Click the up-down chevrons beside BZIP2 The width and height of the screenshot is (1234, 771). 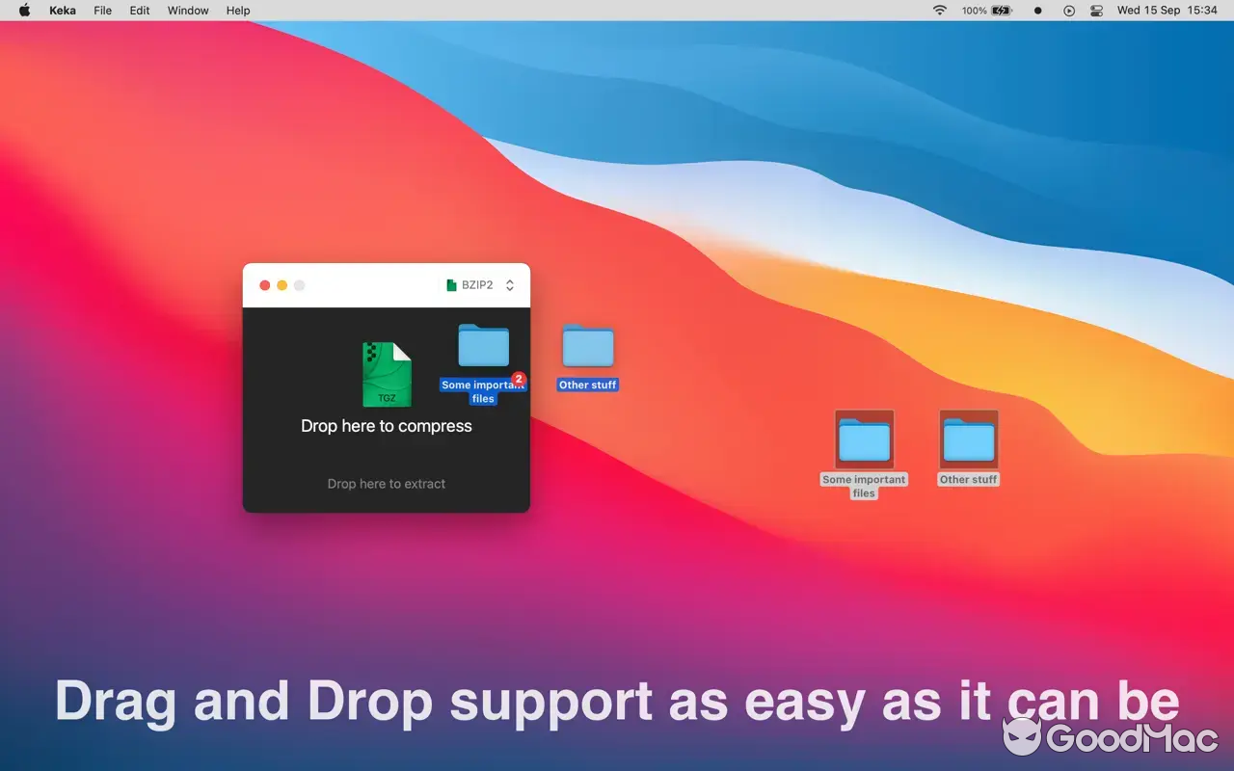click(510, 285)
